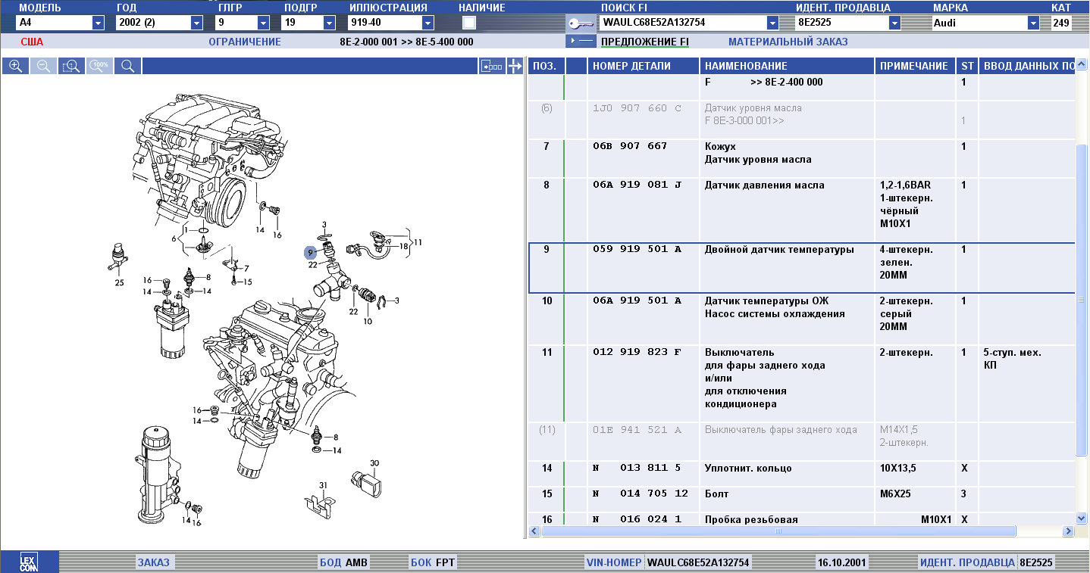Click the panel splitter arrow icon
Viewport: 1090px width, 573px height.
[x=515, y=67]
